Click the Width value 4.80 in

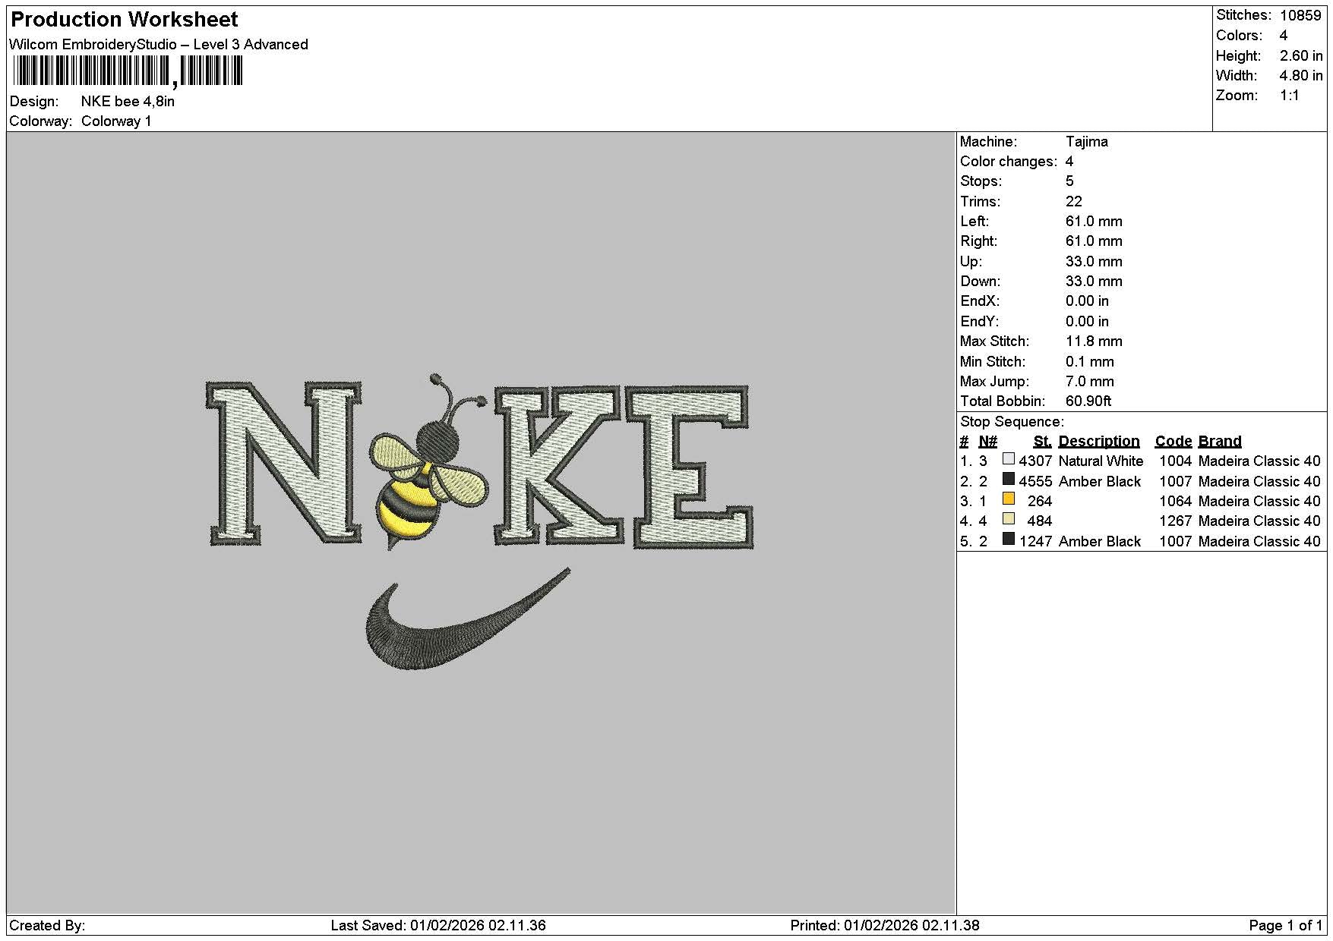(1301, 76)
